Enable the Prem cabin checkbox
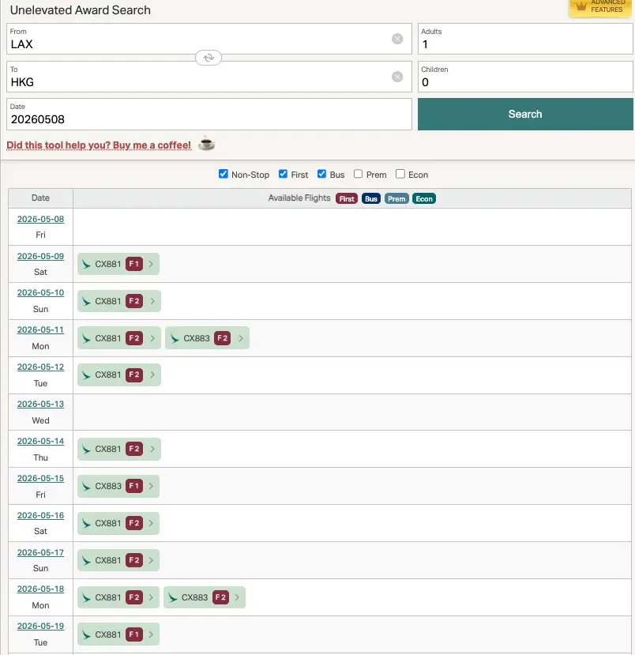Viewport: 635px width, 655px height. click(x=359, y=174)
